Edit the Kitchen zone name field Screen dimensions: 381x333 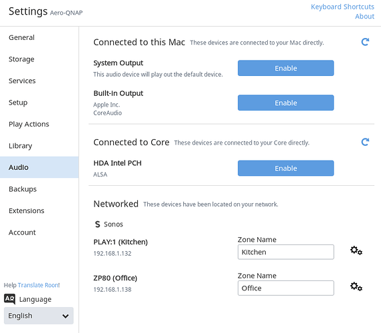286,252
